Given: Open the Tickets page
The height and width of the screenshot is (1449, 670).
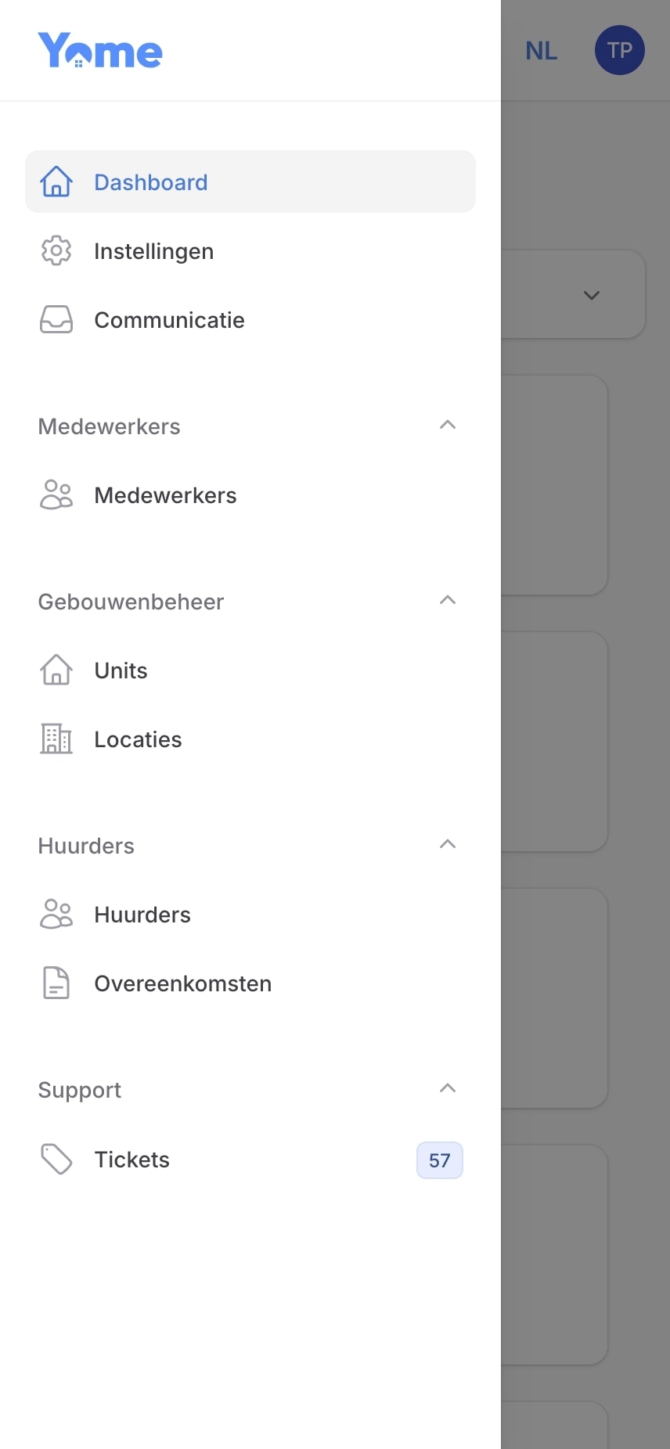Looking at the screenshot, I should point(131,1160).
